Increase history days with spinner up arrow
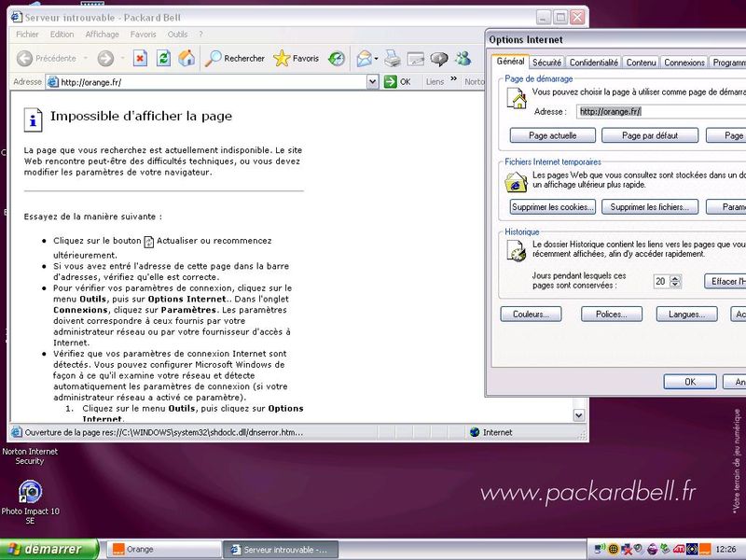This screenshot has width=746, height=560. pos(675,277)
